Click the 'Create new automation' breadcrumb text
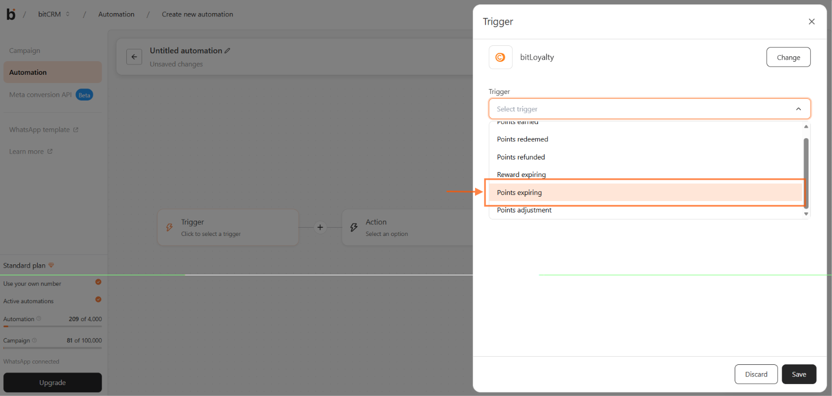The height and width of the screenshot is (396, 832). [x=197, y=14]
